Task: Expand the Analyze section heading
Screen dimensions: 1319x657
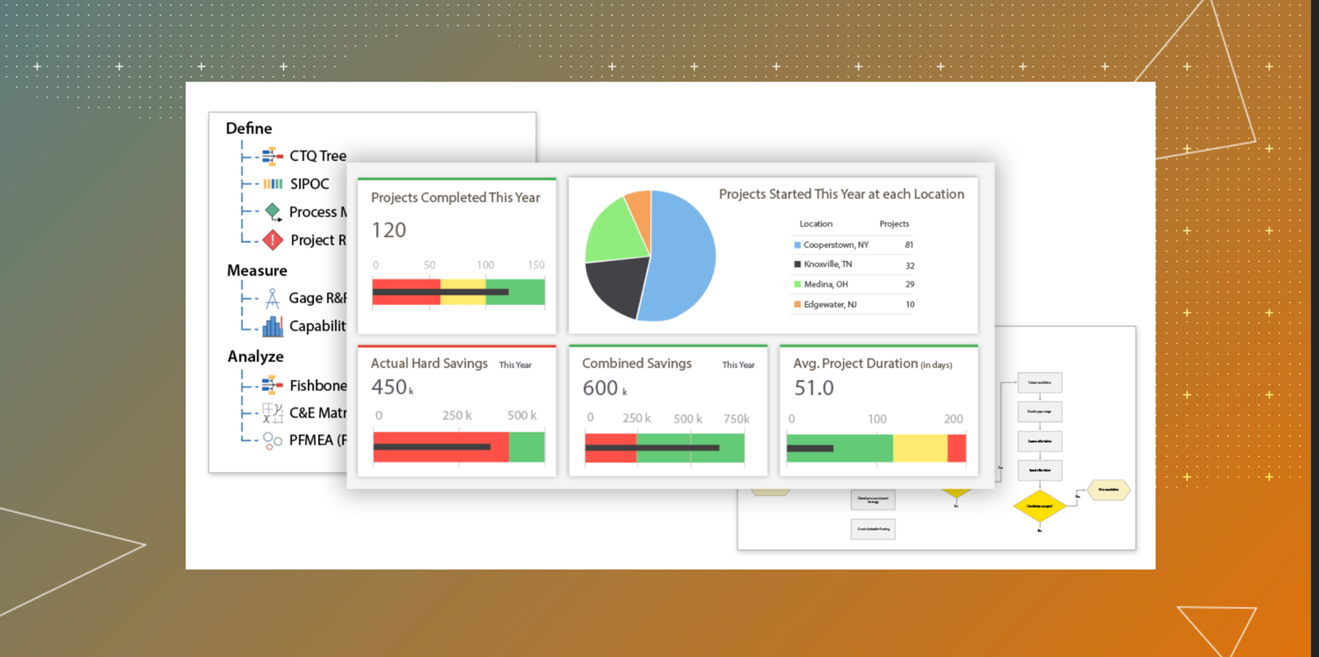Action: click(x=255, y=356)
